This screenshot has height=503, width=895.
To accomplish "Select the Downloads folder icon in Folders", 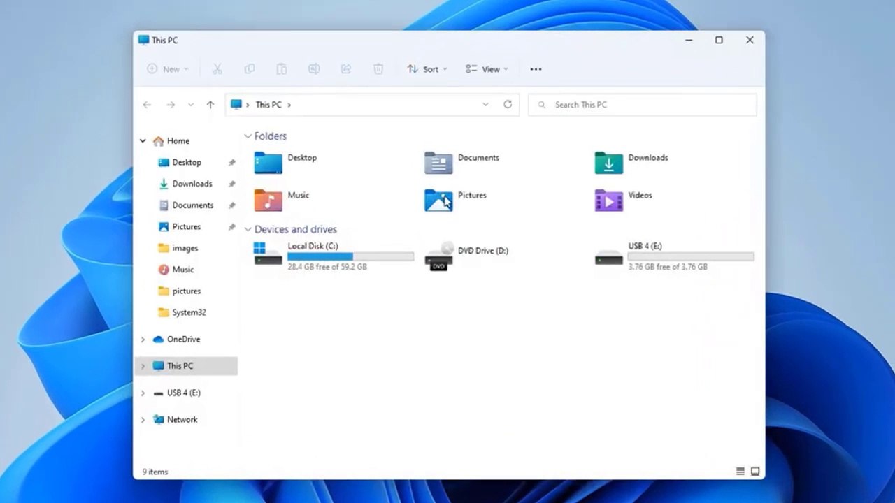I will point(609,163).
